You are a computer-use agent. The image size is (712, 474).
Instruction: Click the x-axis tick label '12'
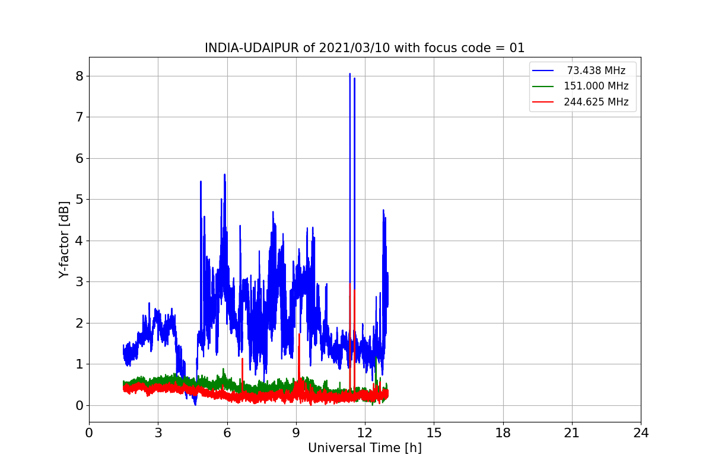[365, 433]
